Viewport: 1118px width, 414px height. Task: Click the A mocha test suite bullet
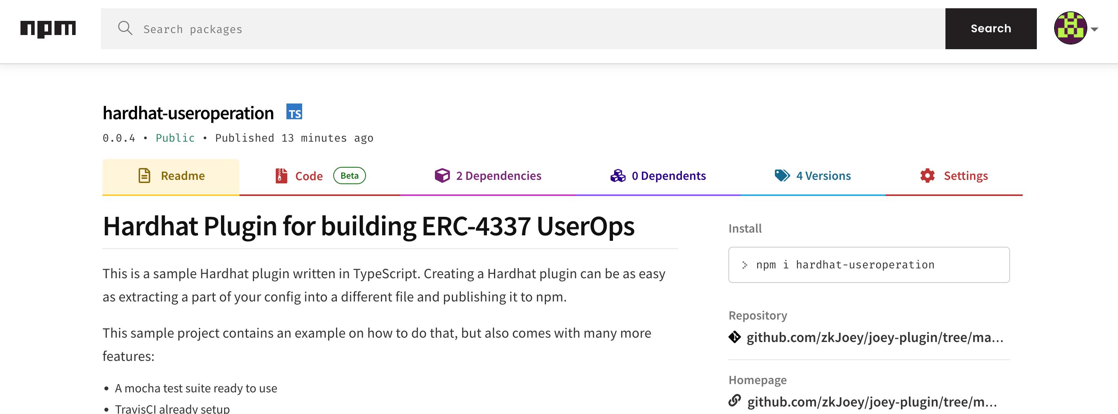196,388
